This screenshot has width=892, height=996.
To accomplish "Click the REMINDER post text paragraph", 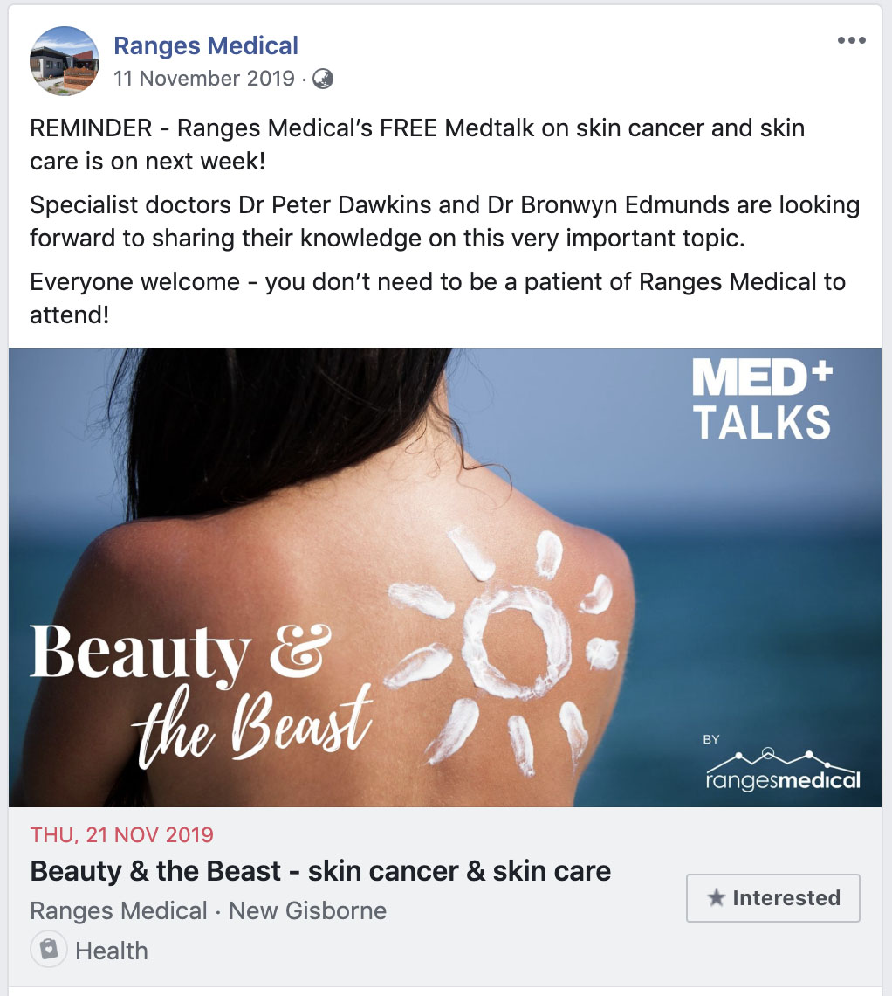I will (x=417, y=144).
